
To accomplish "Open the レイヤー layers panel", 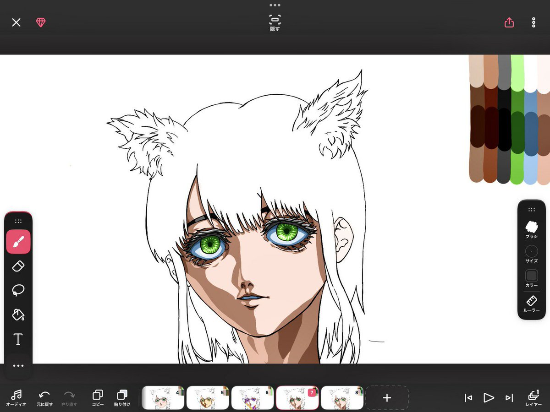I will tap(533, 398).
